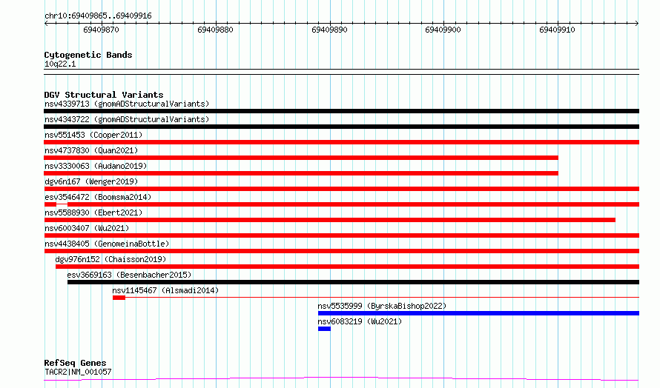The image size is (660, 388).
Task: Select the red bar under nsv551453 Cooper2011
Action: click(x=341, y=142)
